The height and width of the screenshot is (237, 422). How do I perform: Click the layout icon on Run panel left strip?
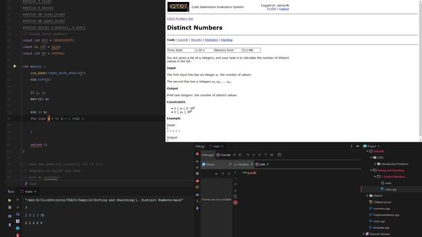[10, 216]
